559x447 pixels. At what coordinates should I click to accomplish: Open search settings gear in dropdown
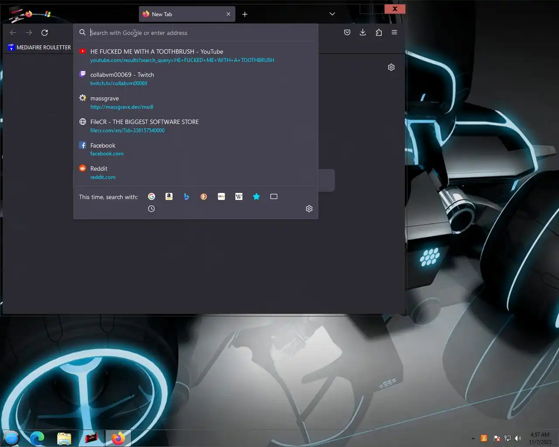click(309, 209)
